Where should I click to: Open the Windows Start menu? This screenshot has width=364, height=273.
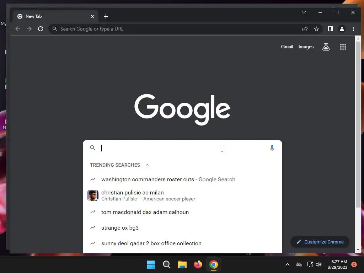[x=151, y=264]
